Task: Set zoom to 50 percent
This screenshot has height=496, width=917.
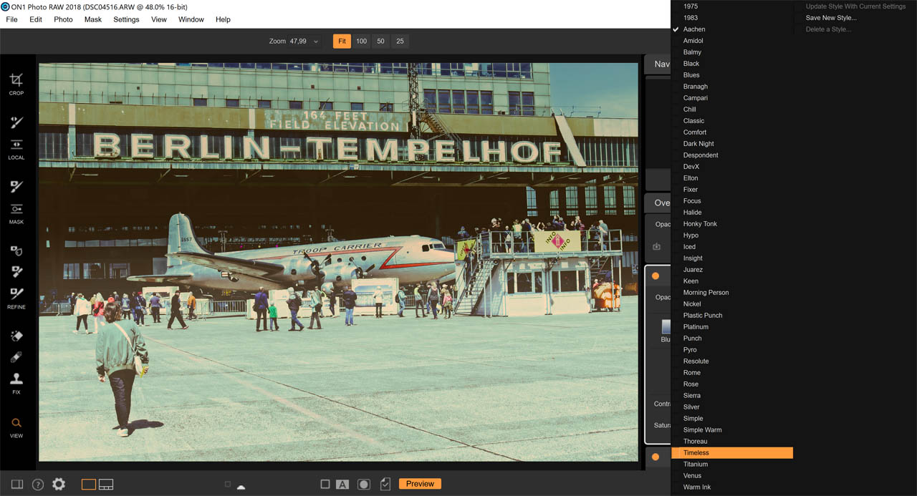Action: point(380,41)
